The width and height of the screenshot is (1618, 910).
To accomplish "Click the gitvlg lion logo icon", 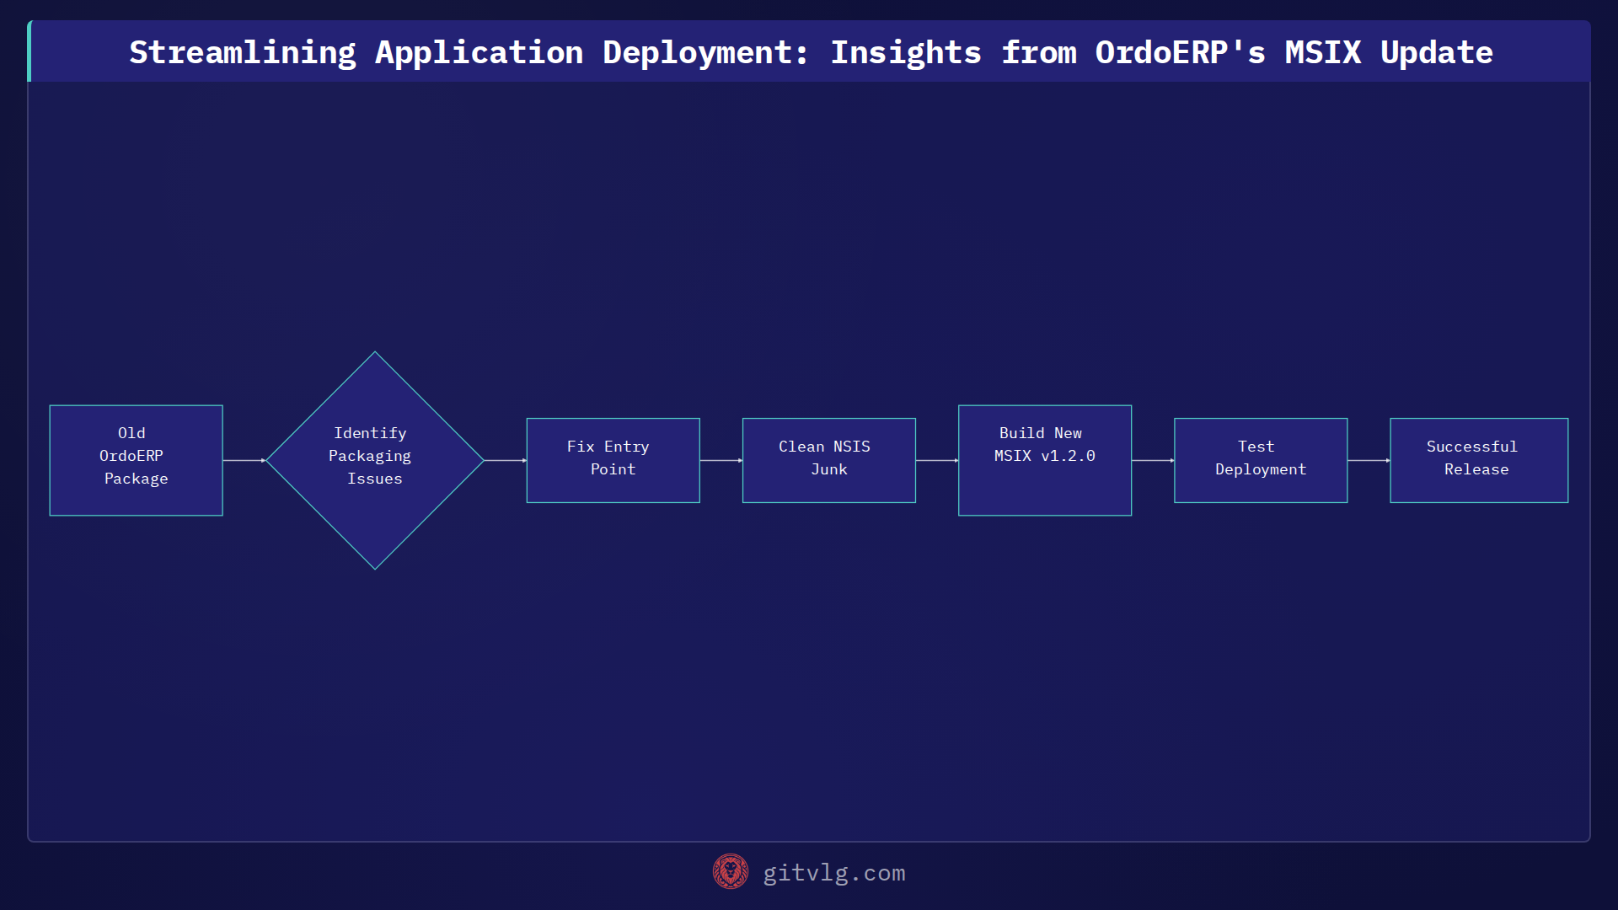I will pos(730,872).
